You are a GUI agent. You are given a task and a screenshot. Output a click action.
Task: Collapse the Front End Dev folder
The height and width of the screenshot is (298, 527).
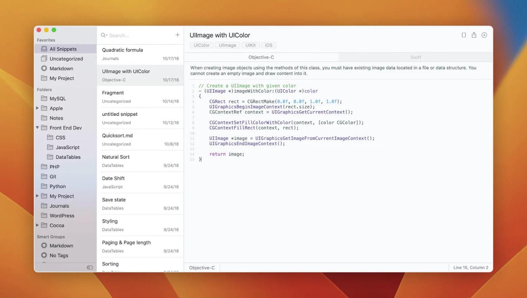(37, 128)
